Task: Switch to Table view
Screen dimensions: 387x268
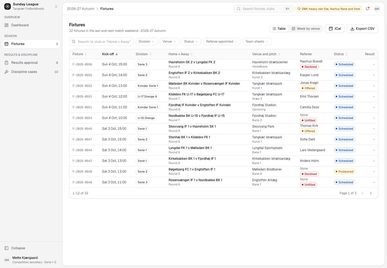Action: [279, 29]
